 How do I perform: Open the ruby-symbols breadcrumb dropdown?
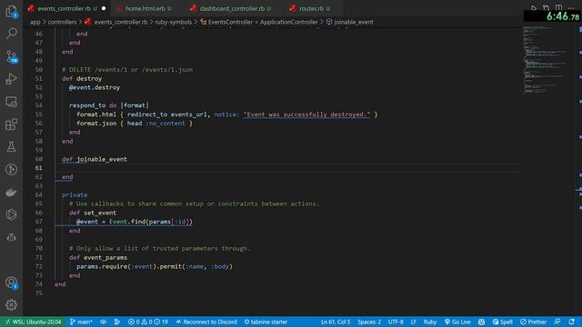click(x=174, y=22)
